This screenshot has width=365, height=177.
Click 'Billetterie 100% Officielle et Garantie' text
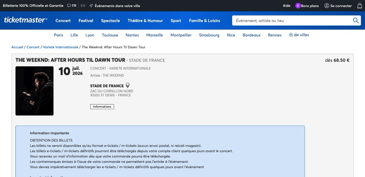(33, 5)
